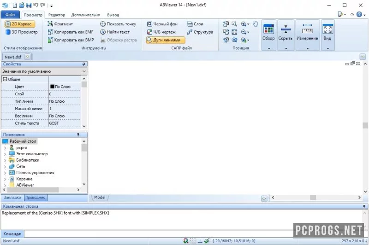Toggle 2D Каркас display style

pyautogui.click(x=20, y=24)
